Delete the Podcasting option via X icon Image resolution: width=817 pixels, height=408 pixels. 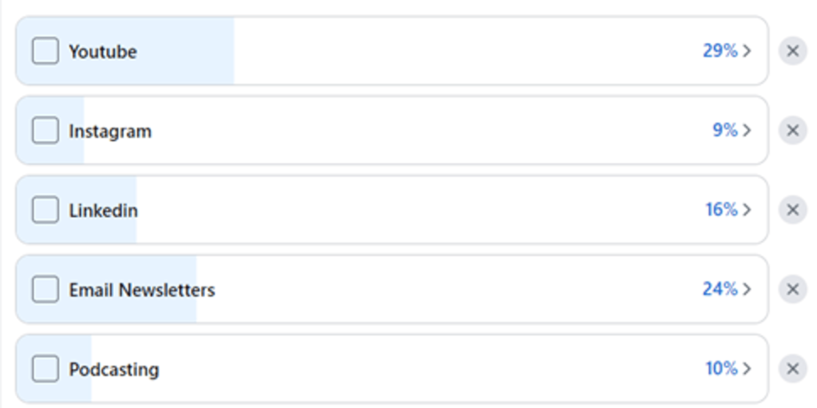click(x=792, y=368)
